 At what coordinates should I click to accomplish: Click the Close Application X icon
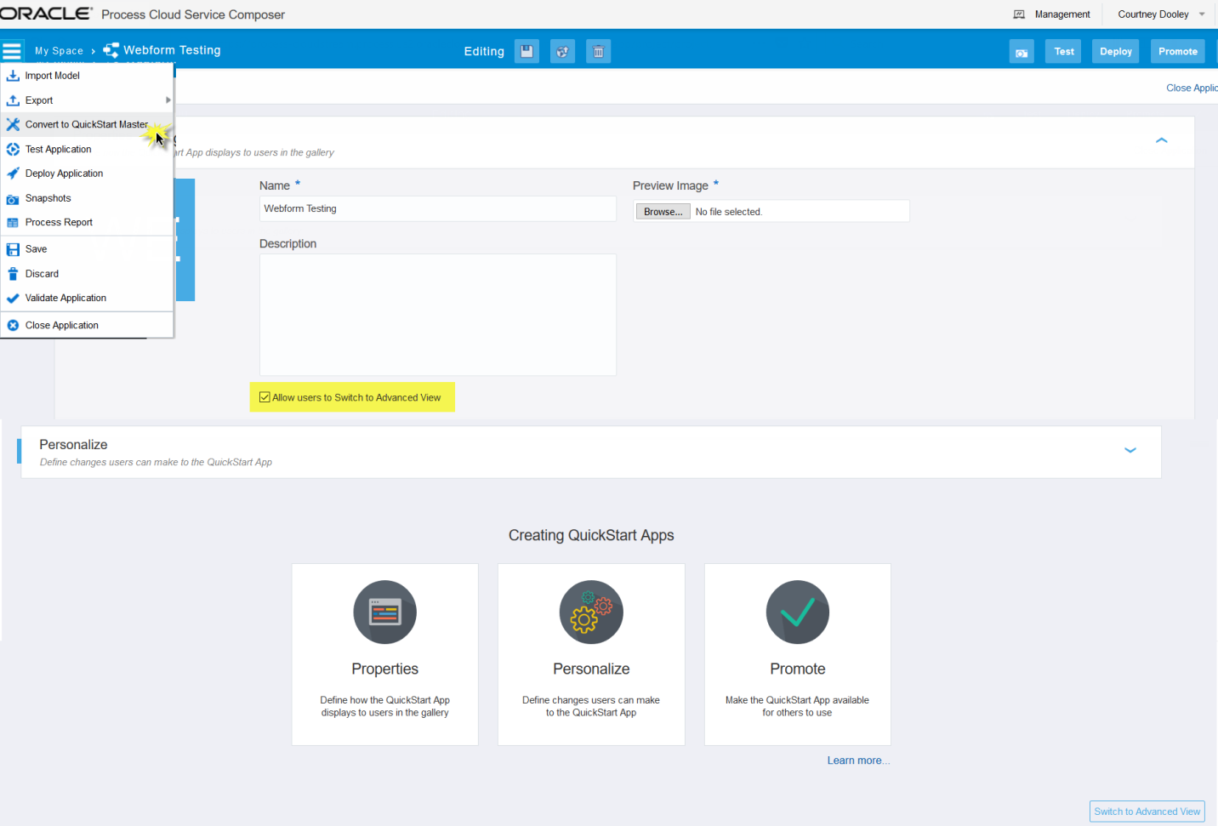(x=13, y=325)
